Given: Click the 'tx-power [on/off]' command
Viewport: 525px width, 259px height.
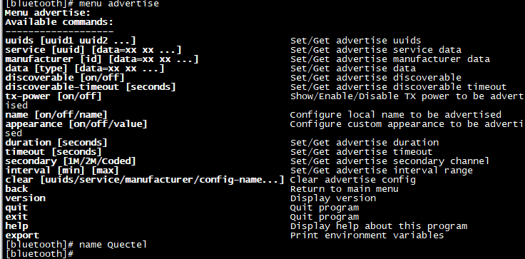Looking at the screenshot, I should point(53,96).
